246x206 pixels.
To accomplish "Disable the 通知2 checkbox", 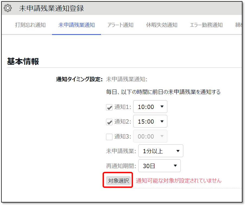I will click(109, 122).
